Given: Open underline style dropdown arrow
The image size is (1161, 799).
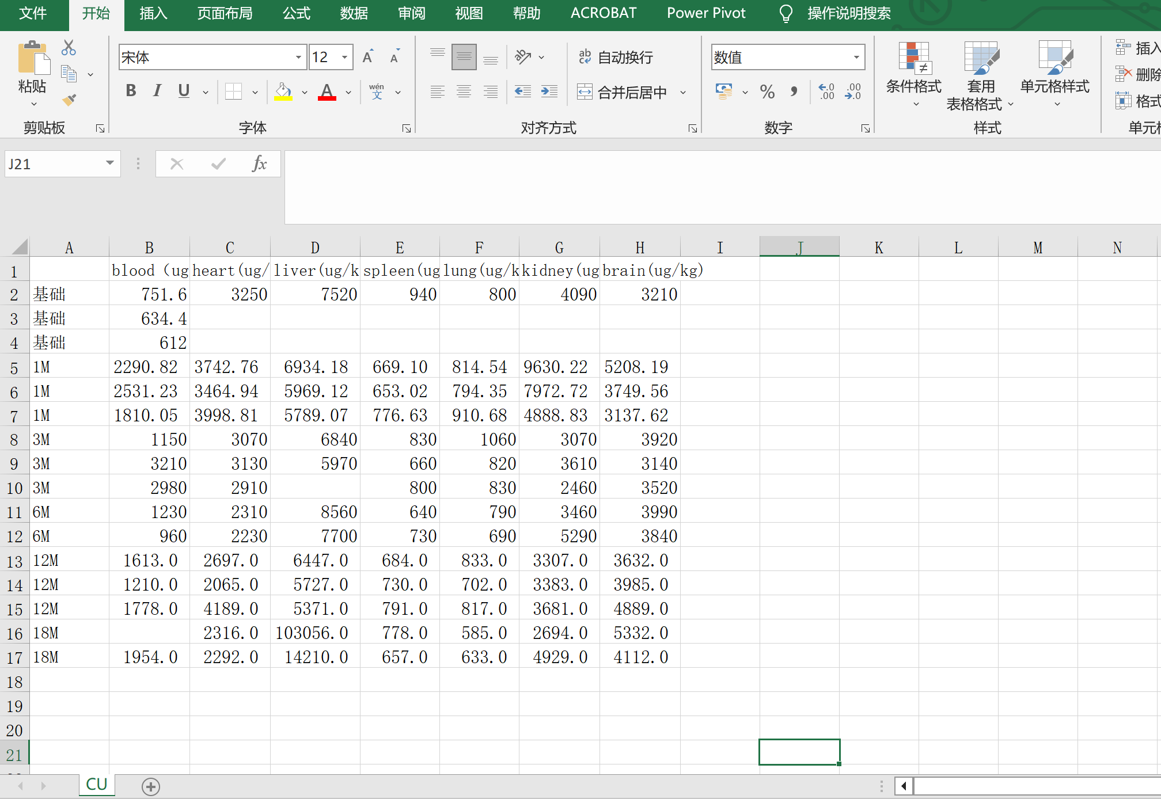Looking at the screenshot, I should pyautogui.click(x=205, y=92).
